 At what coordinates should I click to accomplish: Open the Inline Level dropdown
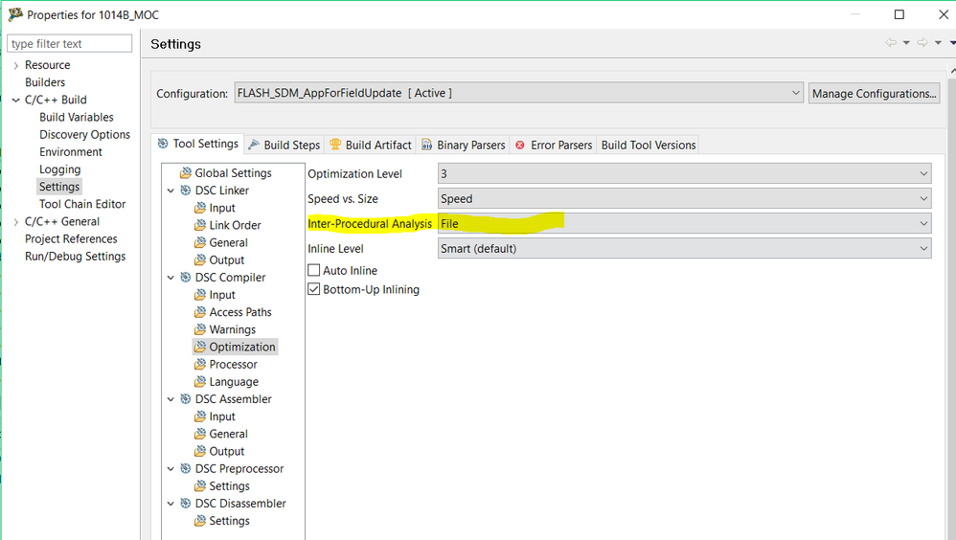point(684,249)
